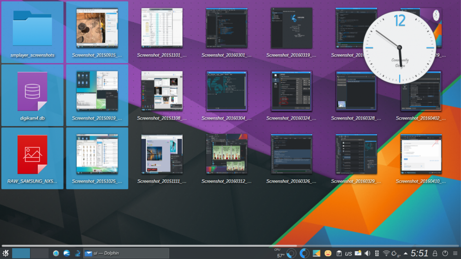Expand the hidden system tray arrow

tap(406, 253)
